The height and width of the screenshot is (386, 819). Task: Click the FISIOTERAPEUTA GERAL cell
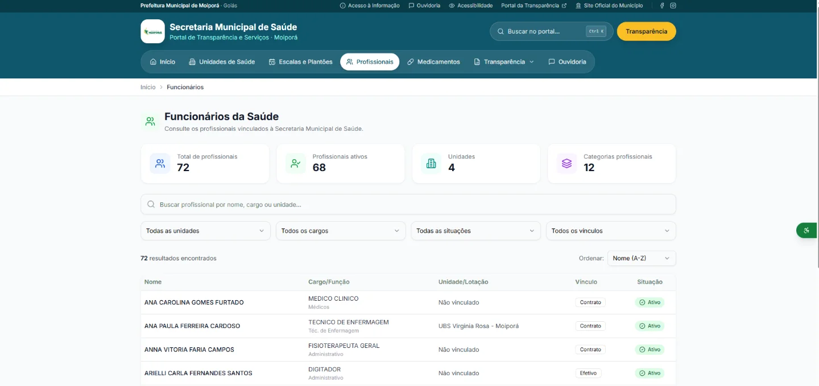click(344, 346)
